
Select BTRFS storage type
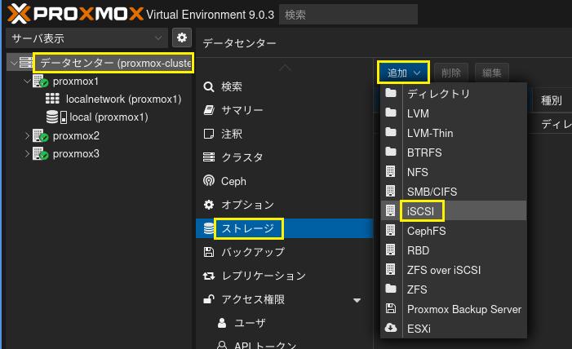454,152
